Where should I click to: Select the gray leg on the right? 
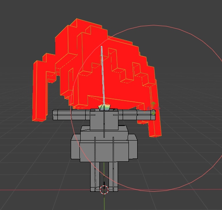tap(113, 176)
